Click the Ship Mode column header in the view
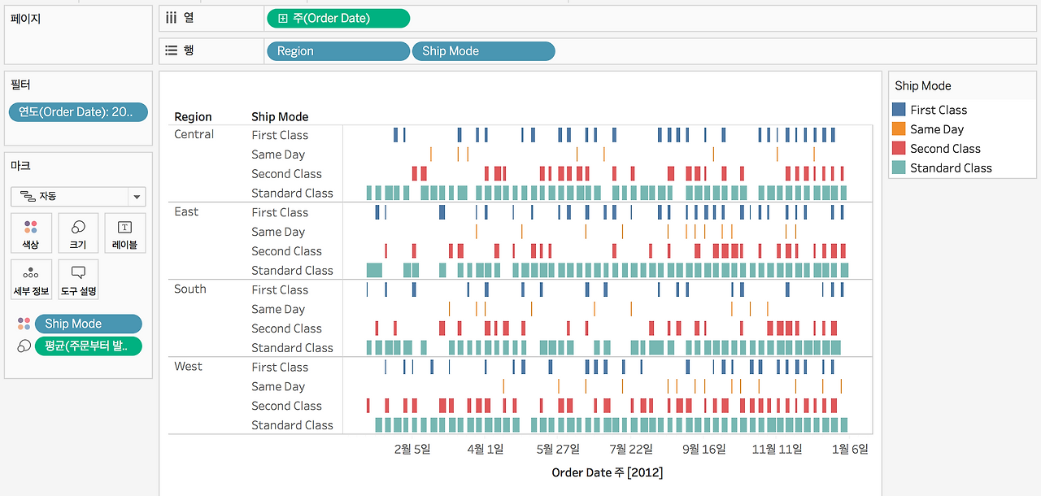This screenshot has height=496, width=1041. point(280,117)
